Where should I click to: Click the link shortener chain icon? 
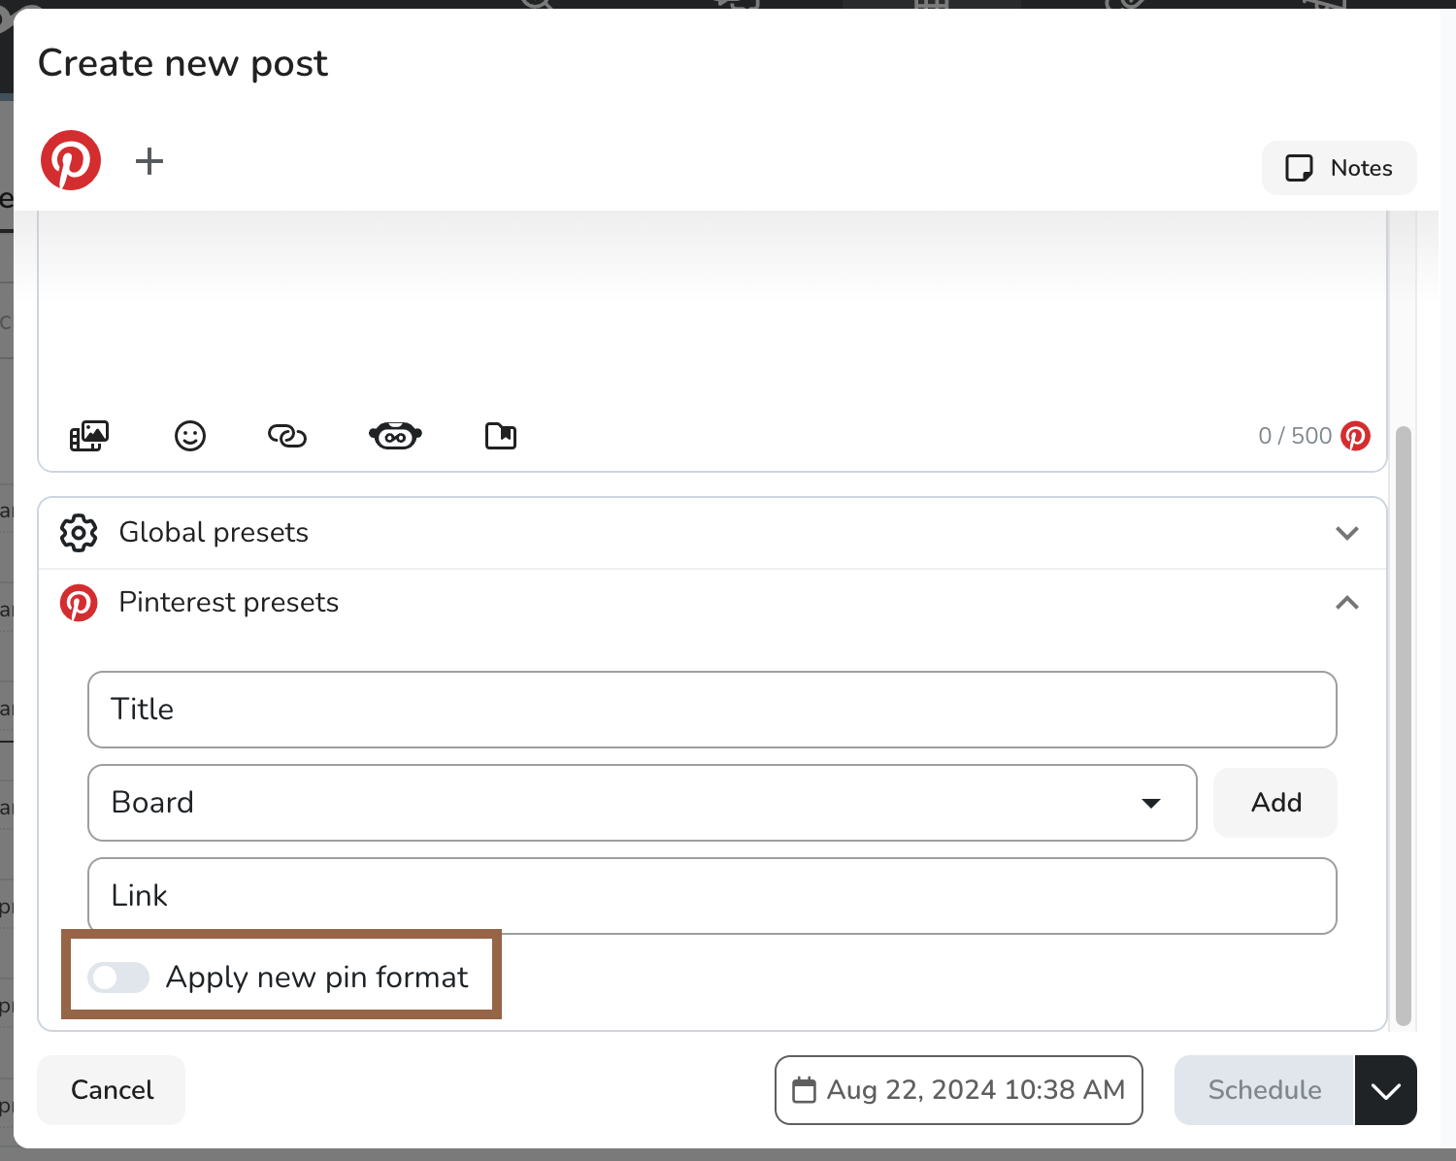click(x=287, y=436)
